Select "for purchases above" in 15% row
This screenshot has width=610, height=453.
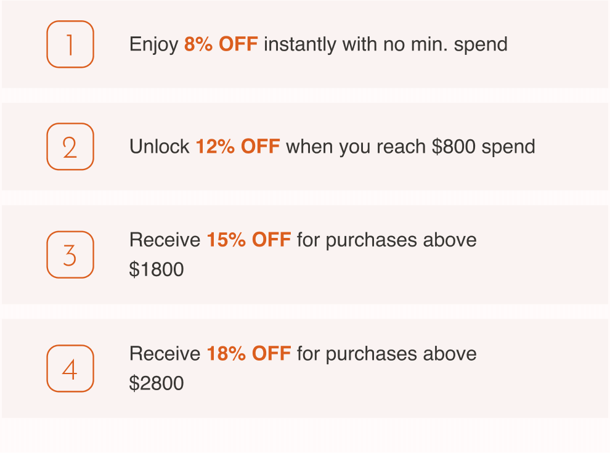pos(386,240)
